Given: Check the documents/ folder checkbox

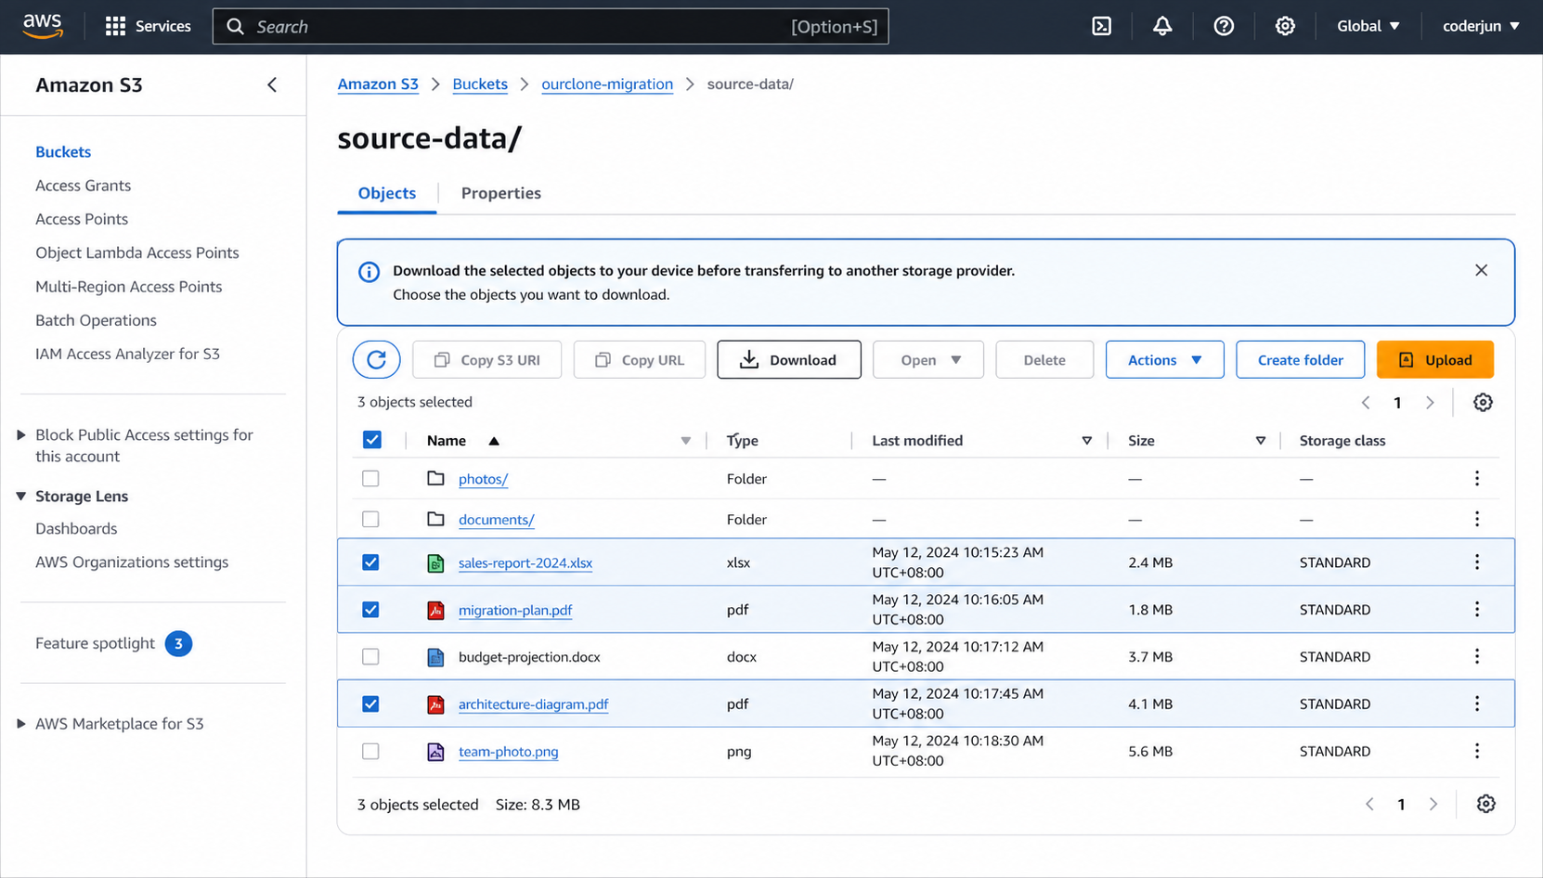Looking at the screenshot, I should [370, 520].
